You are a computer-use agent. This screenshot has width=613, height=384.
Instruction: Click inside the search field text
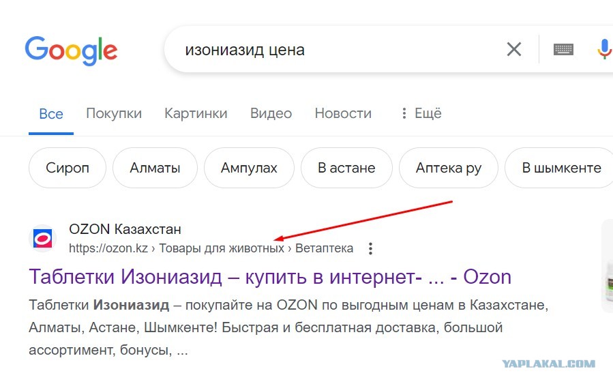(245, 50)
